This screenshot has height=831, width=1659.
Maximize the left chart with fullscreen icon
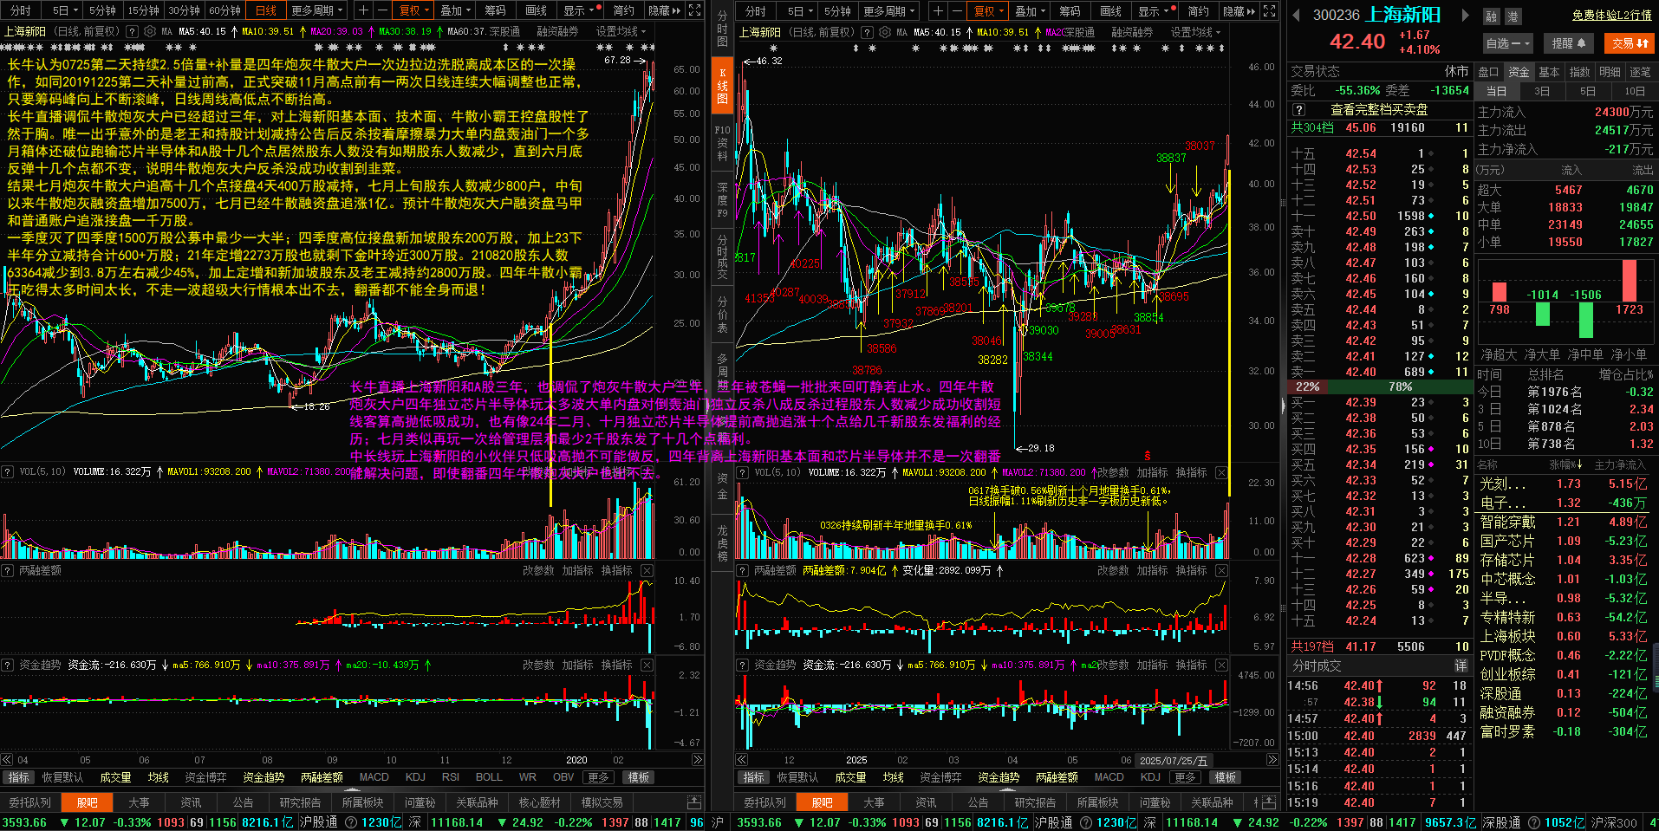(x=694, y=10)
